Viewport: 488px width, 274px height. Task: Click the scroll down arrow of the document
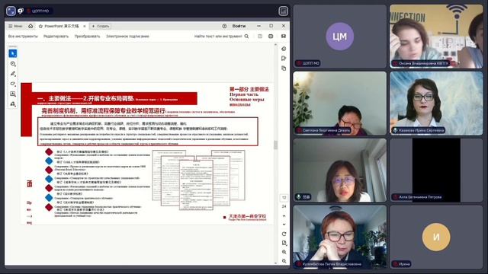pos(275,263)
